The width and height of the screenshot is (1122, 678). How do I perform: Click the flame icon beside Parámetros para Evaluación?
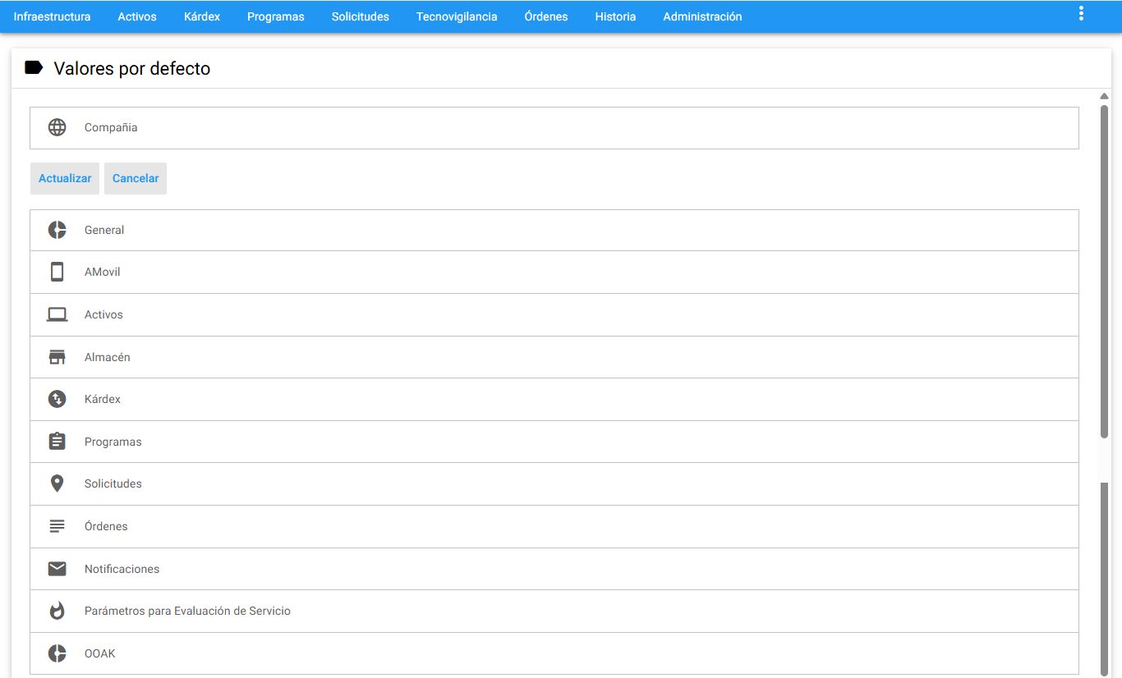tap(57, 611)
